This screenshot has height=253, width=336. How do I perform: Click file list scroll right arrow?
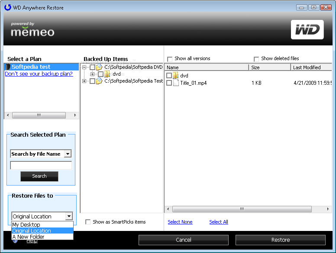tap(328, 209)
